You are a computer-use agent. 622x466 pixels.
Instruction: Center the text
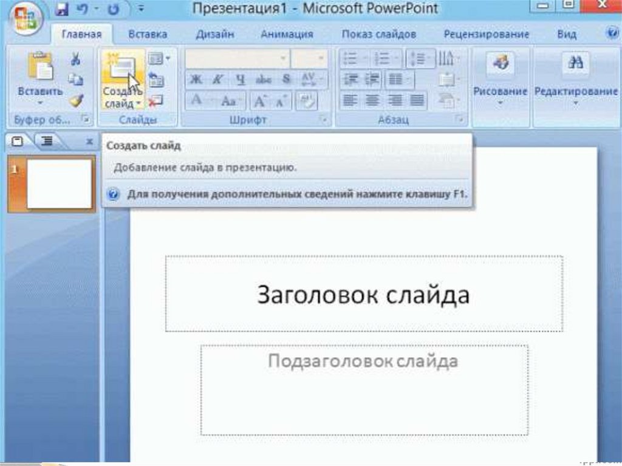click(372, 100)
